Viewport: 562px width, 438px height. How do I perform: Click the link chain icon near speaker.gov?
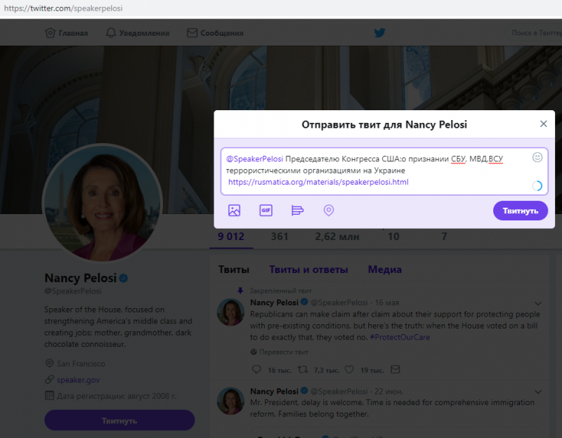49,379
